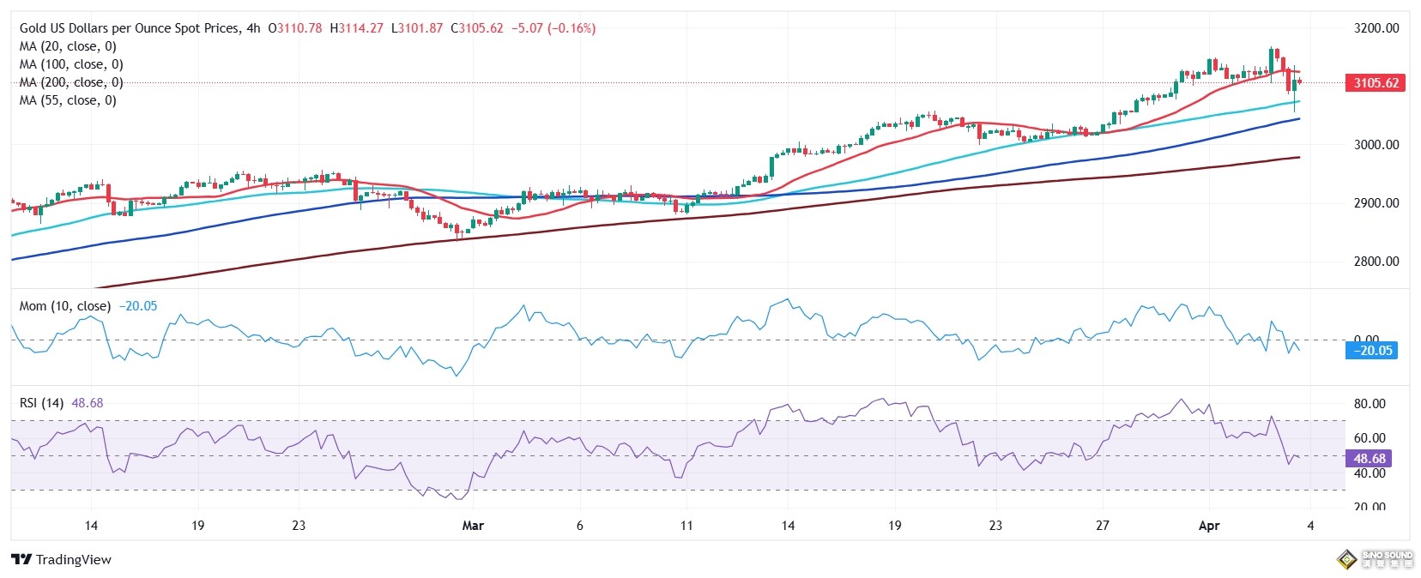
Task: Click the Mom (10, close) indicator title
Action: tap(65, 306)
